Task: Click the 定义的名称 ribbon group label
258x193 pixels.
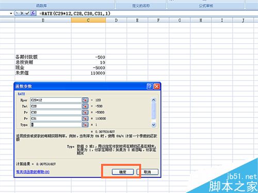Action: click(x=141, y=6)
